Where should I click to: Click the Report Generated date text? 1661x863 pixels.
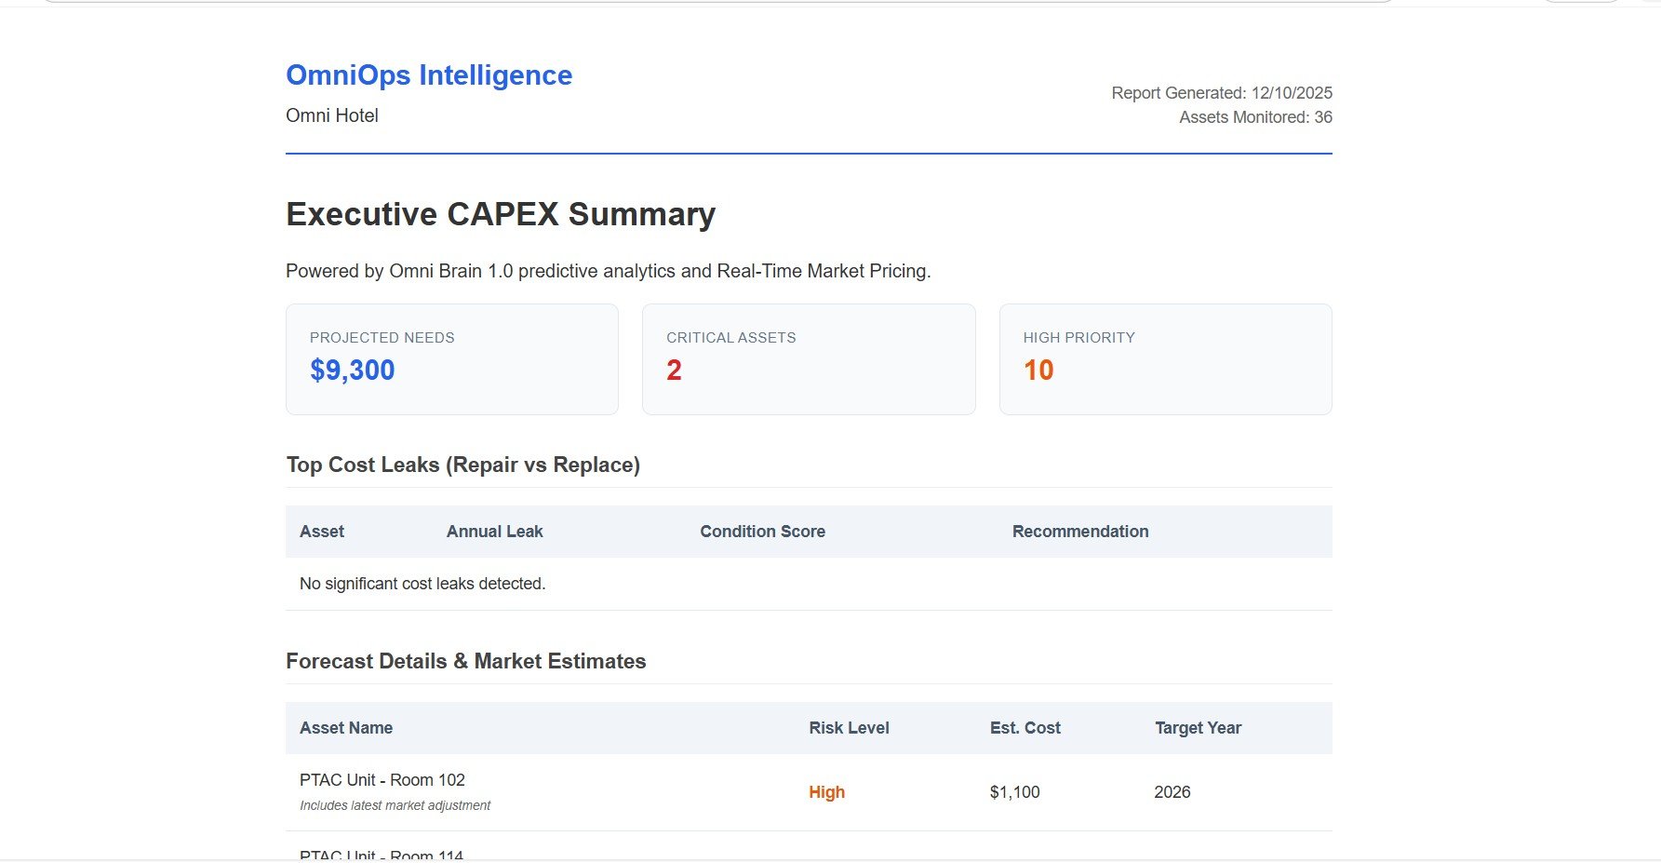pyautogui.click(x=1221, y=93)
